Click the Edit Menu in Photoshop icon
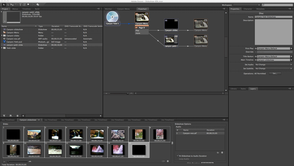 point(34,5)
